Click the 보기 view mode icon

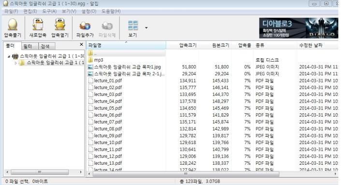[133, 25]
